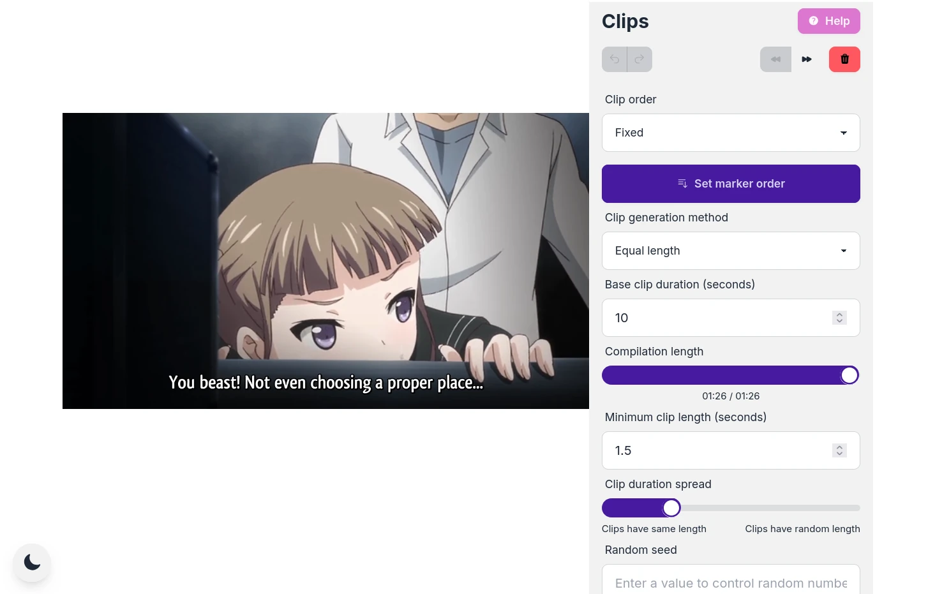This screenshot has width=935, height=594.
Task: Click the redo arrow icon
Action: tap(640, 59)
